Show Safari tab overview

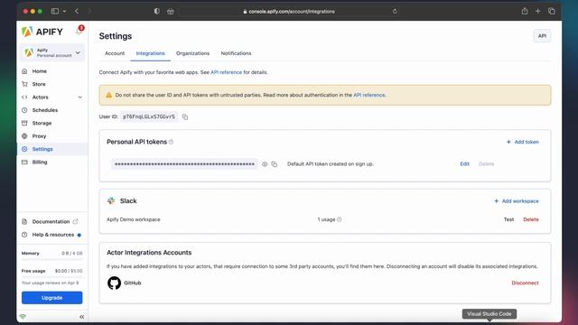(552, 12)
